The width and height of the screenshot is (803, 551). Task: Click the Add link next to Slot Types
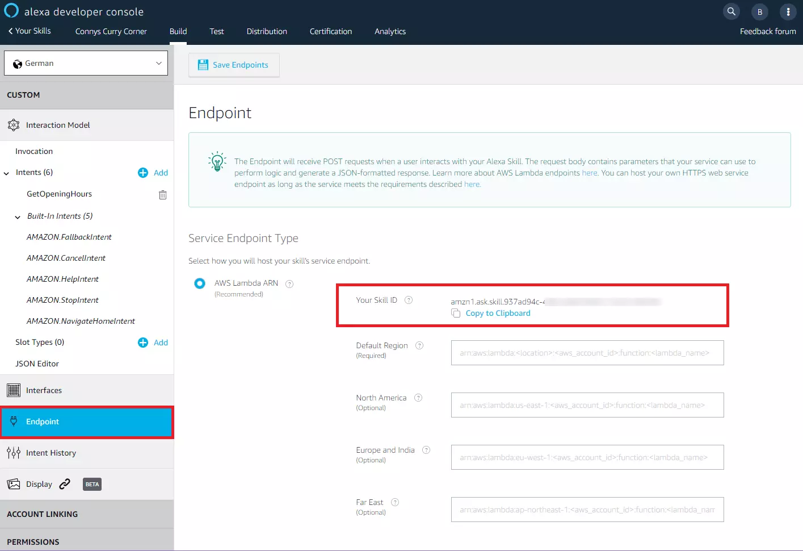click(161, 343)
